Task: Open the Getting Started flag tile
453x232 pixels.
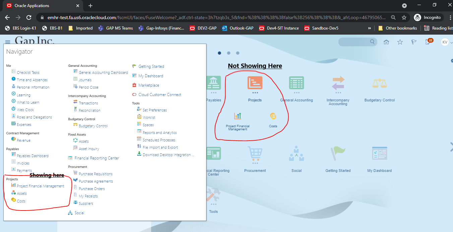Action: [338, 153]
